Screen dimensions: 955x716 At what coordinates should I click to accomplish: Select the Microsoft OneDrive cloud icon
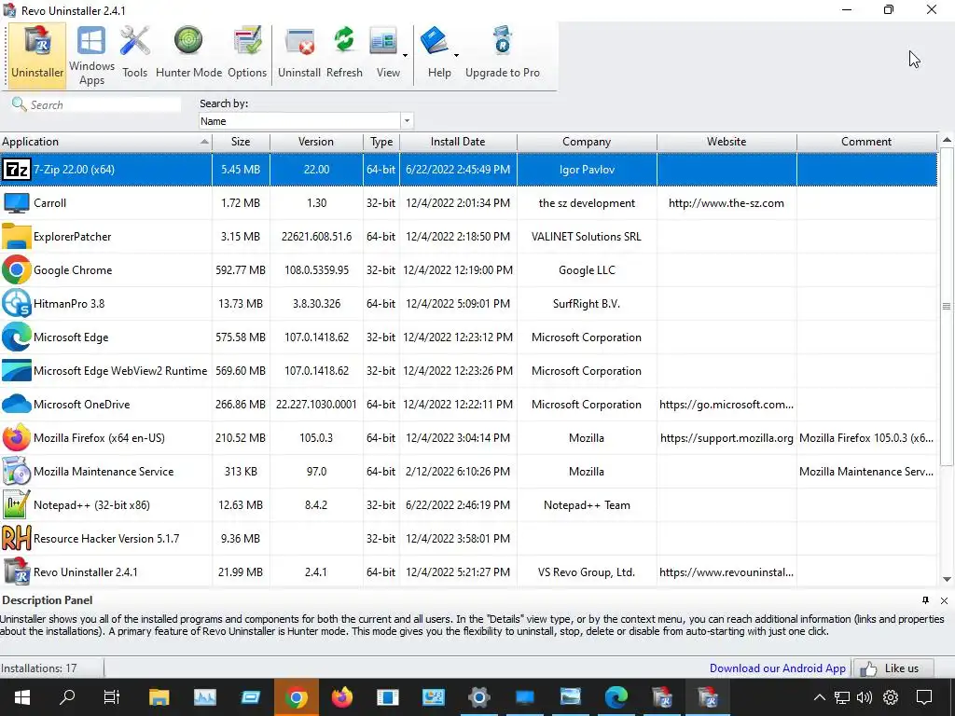[x=17, y=404]
